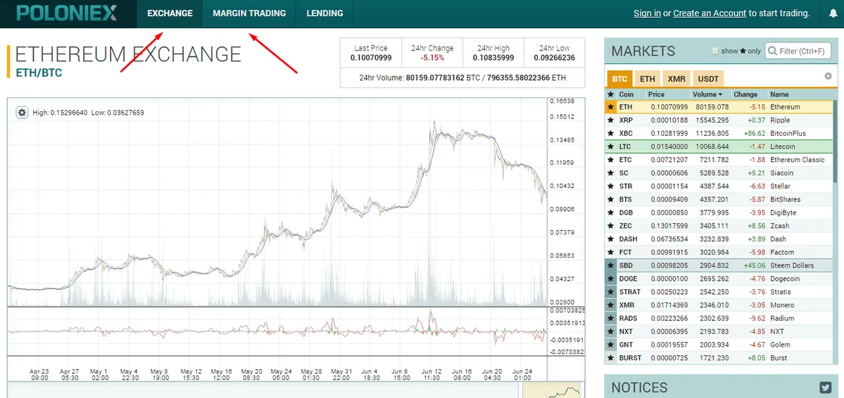
Task: Click the markets filter input field
Action: click(x=798, y=51)
